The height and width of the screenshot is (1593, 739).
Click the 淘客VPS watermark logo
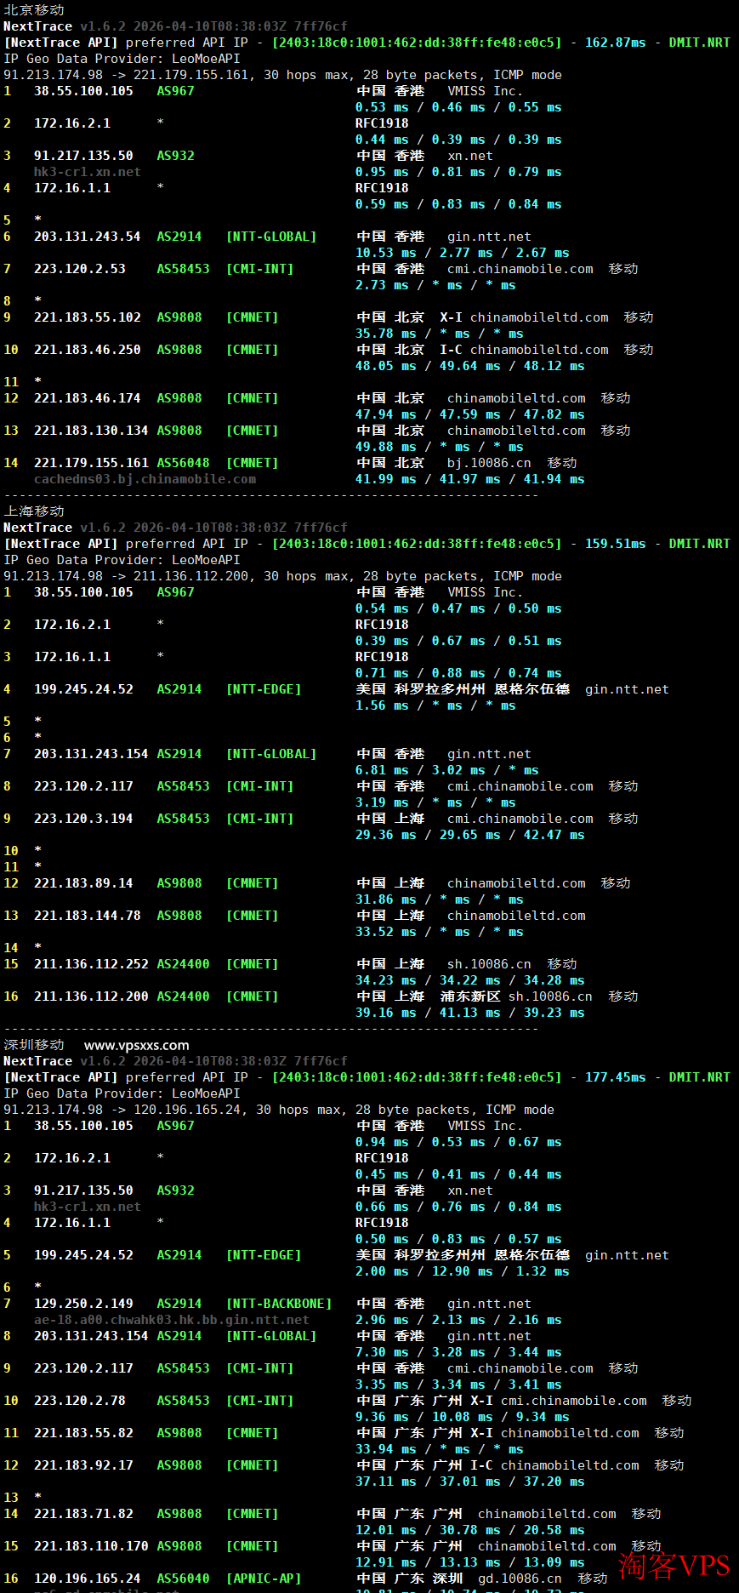674,1565
